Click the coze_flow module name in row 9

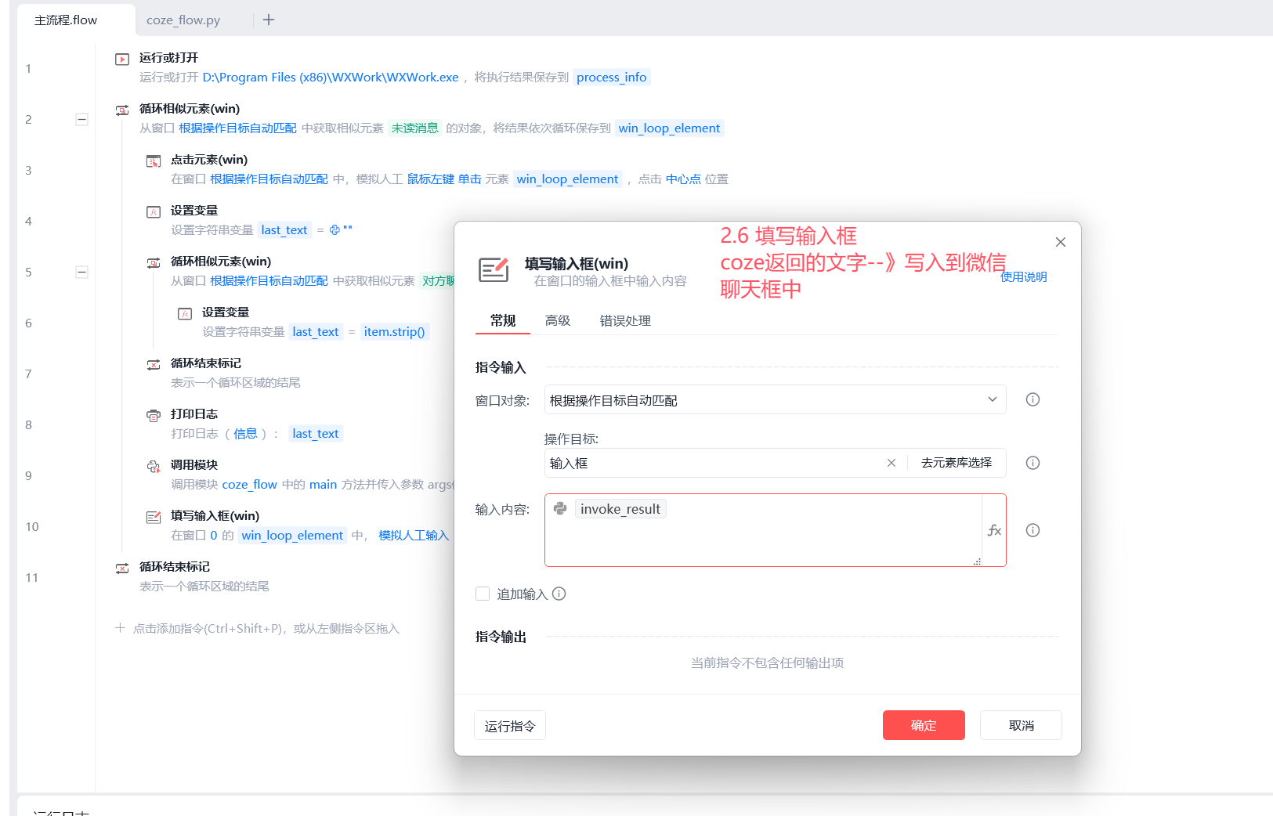point(250,484)
